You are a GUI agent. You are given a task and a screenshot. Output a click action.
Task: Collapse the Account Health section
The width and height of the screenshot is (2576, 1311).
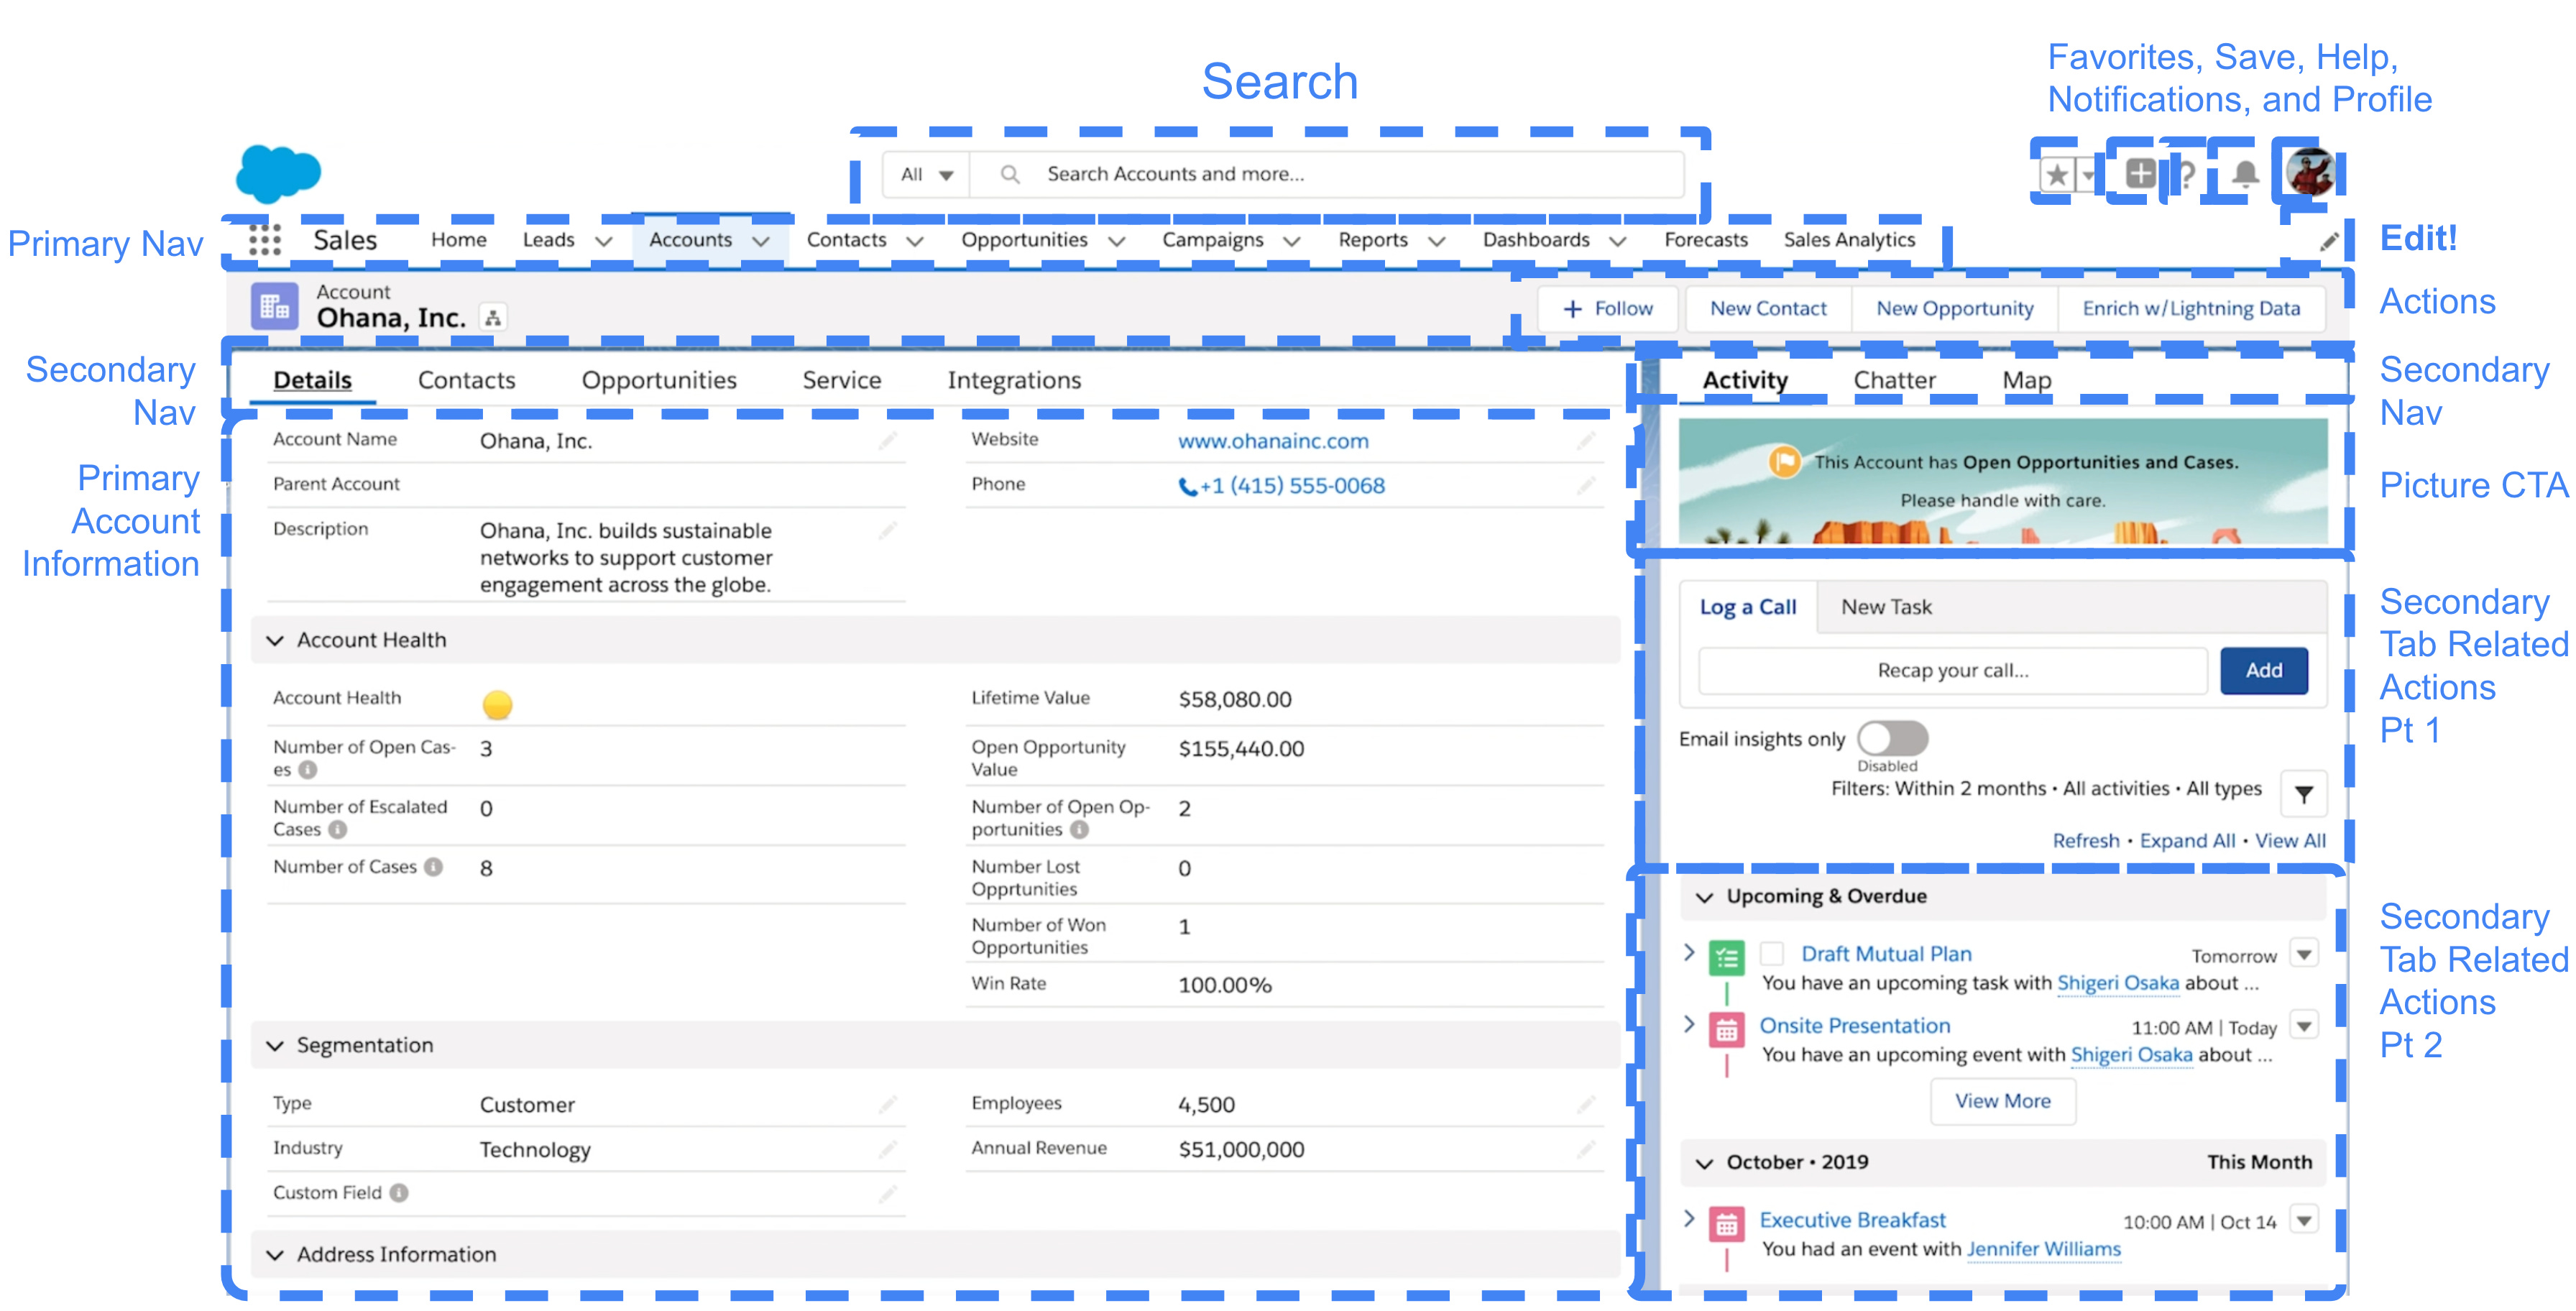pyautogui.click(x=276, y=640)
